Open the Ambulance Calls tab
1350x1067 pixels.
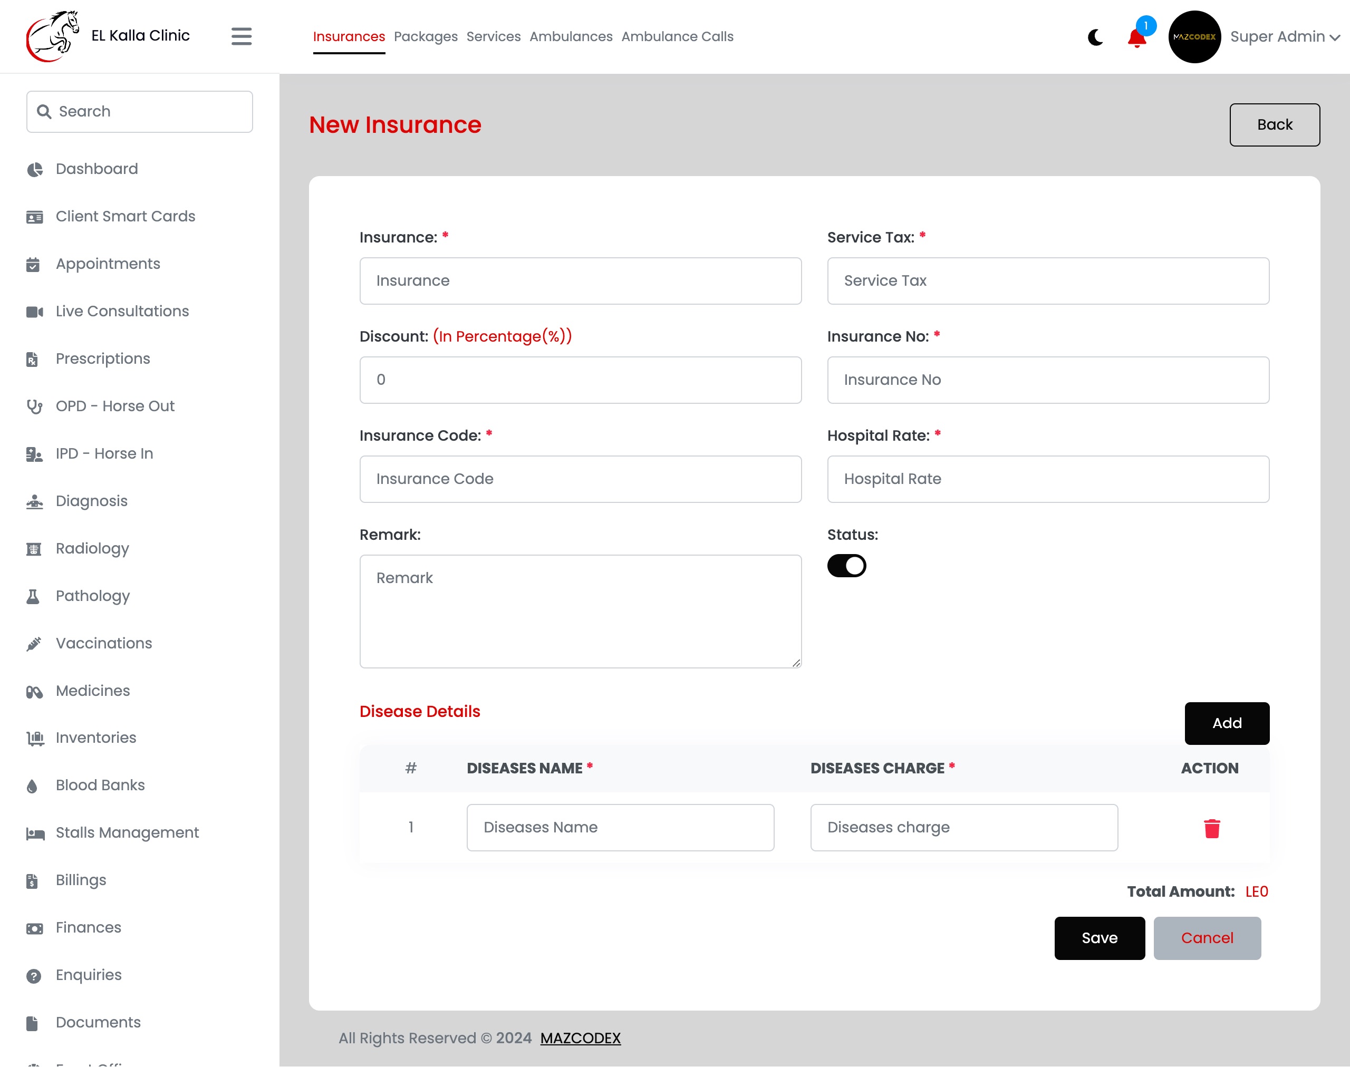(677, 37)
